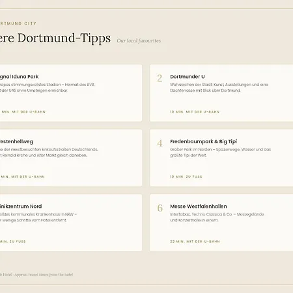293x293 pixels.
Task: Open 'Fredenbaumpark & Big Tipi' card title
Action: point(203,141)
